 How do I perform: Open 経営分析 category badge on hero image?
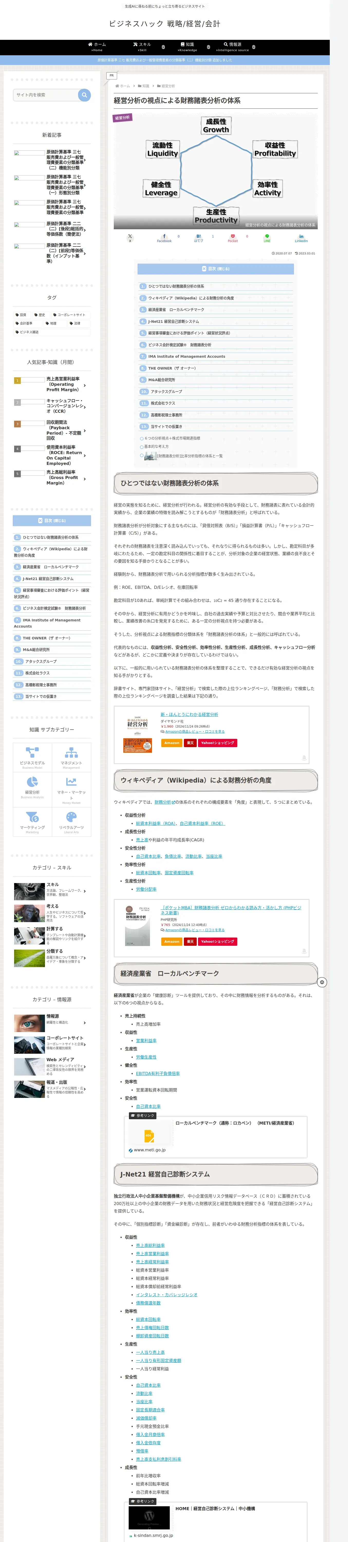[x=123, y=118]
